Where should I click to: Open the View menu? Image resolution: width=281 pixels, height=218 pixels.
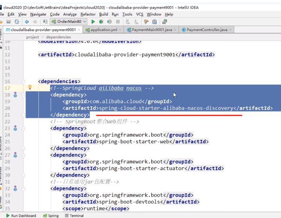point(22,14)
